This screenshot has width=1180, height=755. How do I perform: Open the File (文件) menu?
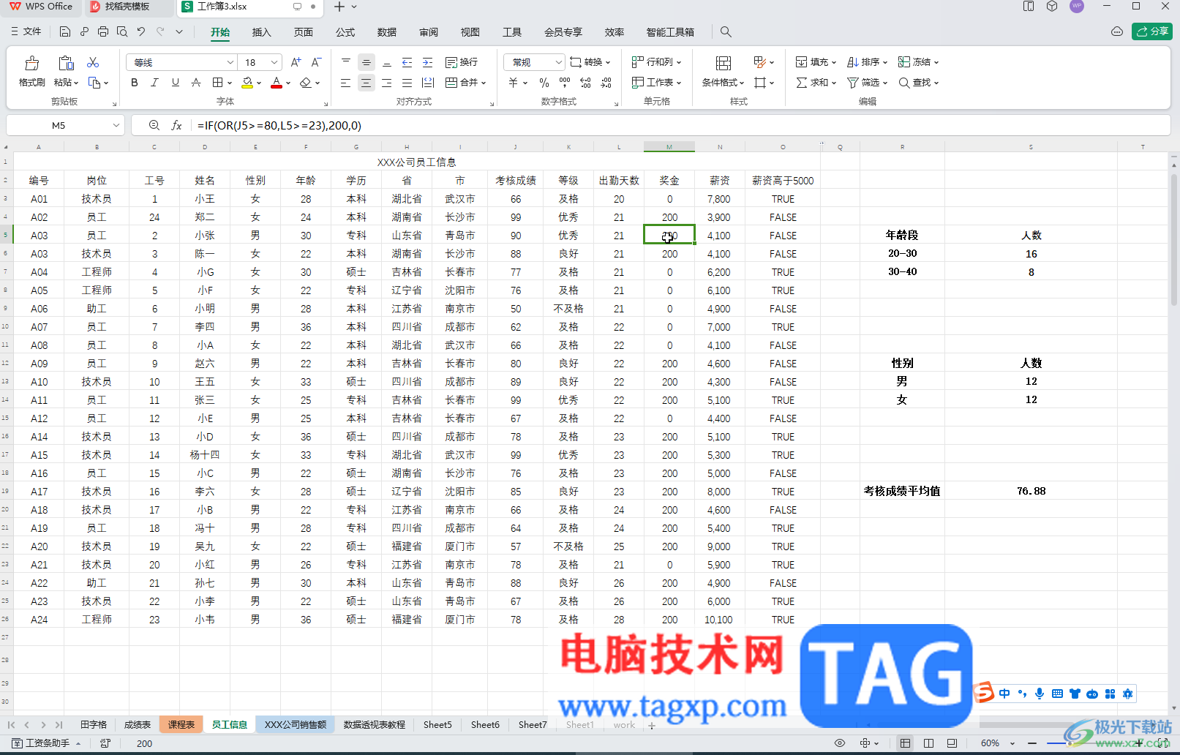26,31
